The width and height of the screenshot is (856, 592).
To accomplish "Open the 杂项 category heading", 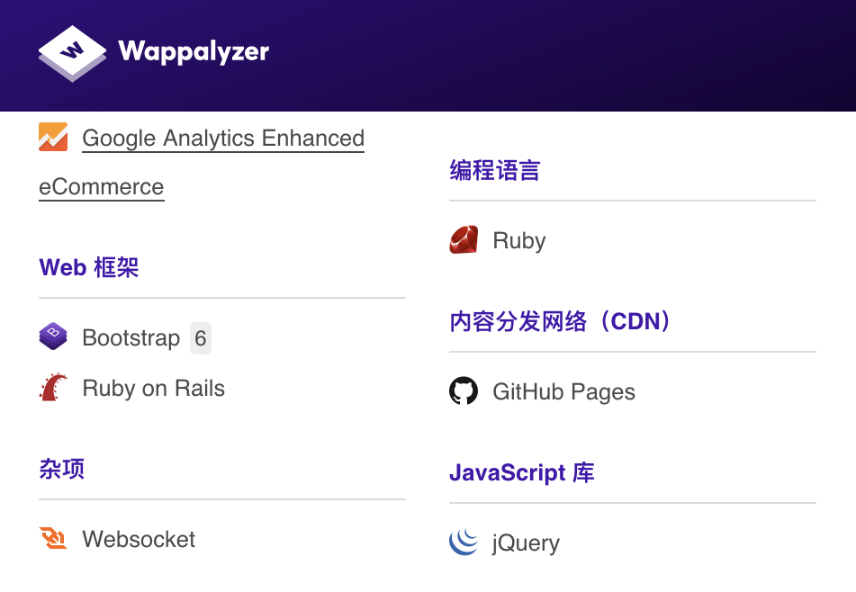I will (x=62, y=469).
